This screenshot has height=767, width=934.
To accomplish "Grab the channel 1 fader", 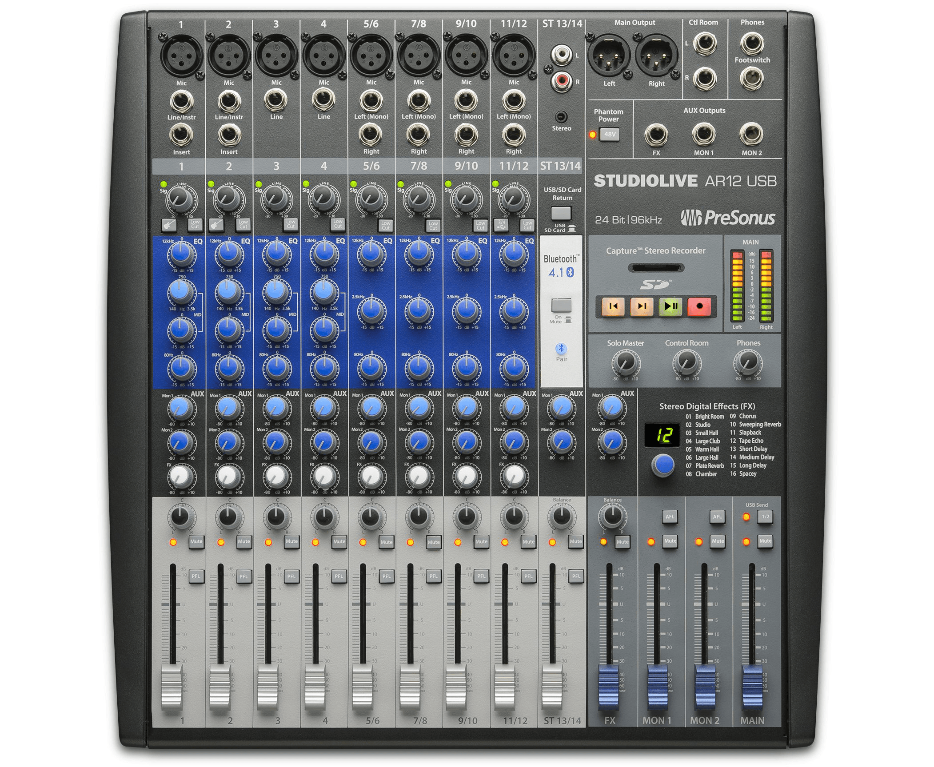I will point(172,687).
